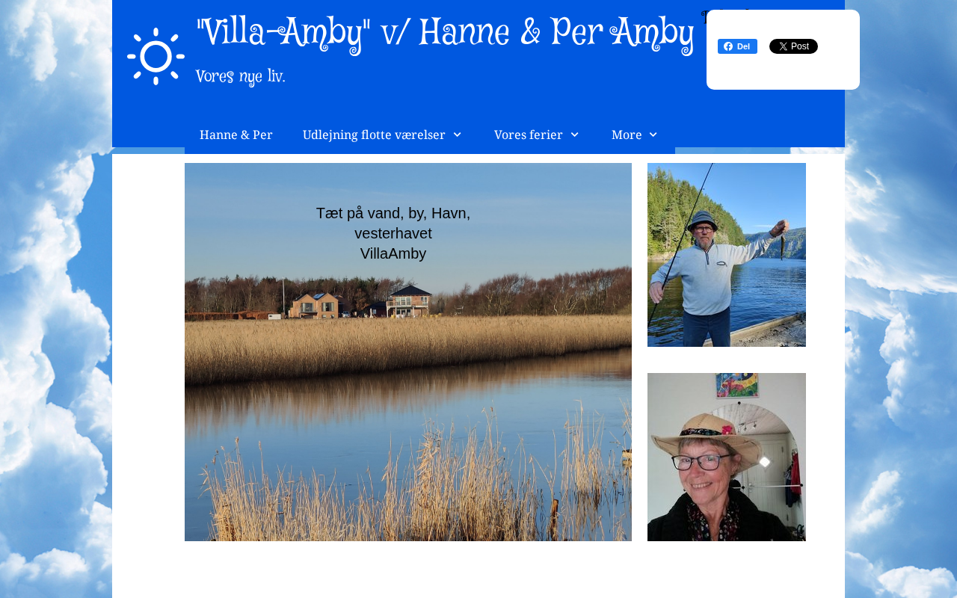This screenshot has height=598, width=957.
Task: Click the large lake and reeds photo
Action: coord(408,352)
